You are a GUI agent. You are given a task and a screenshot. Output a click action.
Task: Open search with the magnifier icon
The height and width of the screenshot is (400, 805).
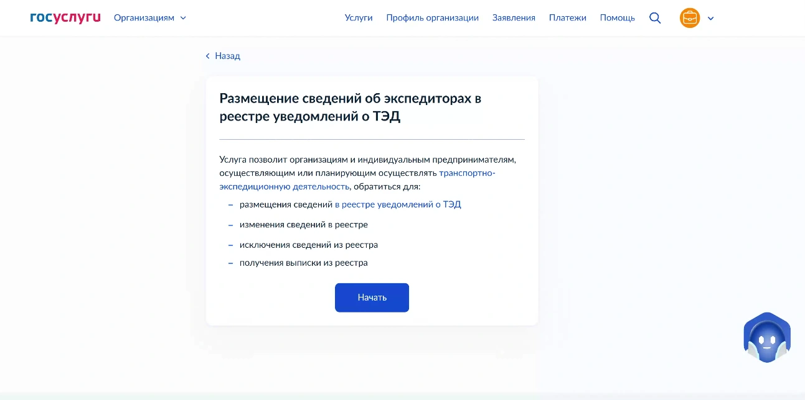tap(655, 18)
